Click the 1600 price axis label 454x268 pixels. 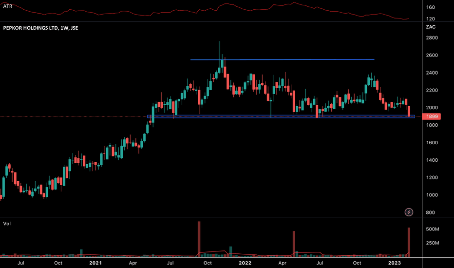pos(432,143)
